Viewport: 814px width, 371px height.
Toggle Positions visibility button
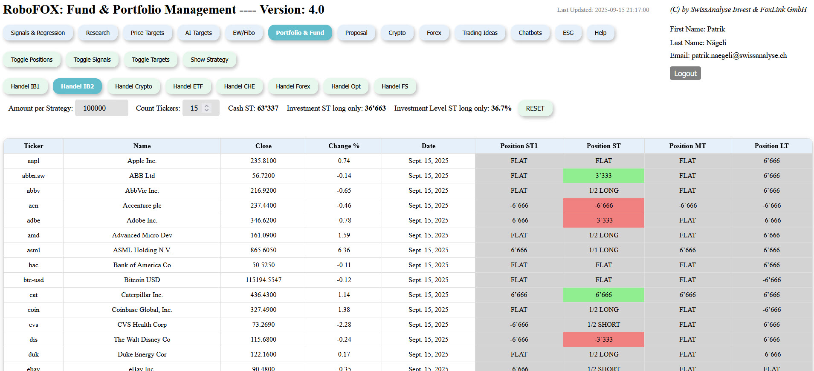click(32, 60)
